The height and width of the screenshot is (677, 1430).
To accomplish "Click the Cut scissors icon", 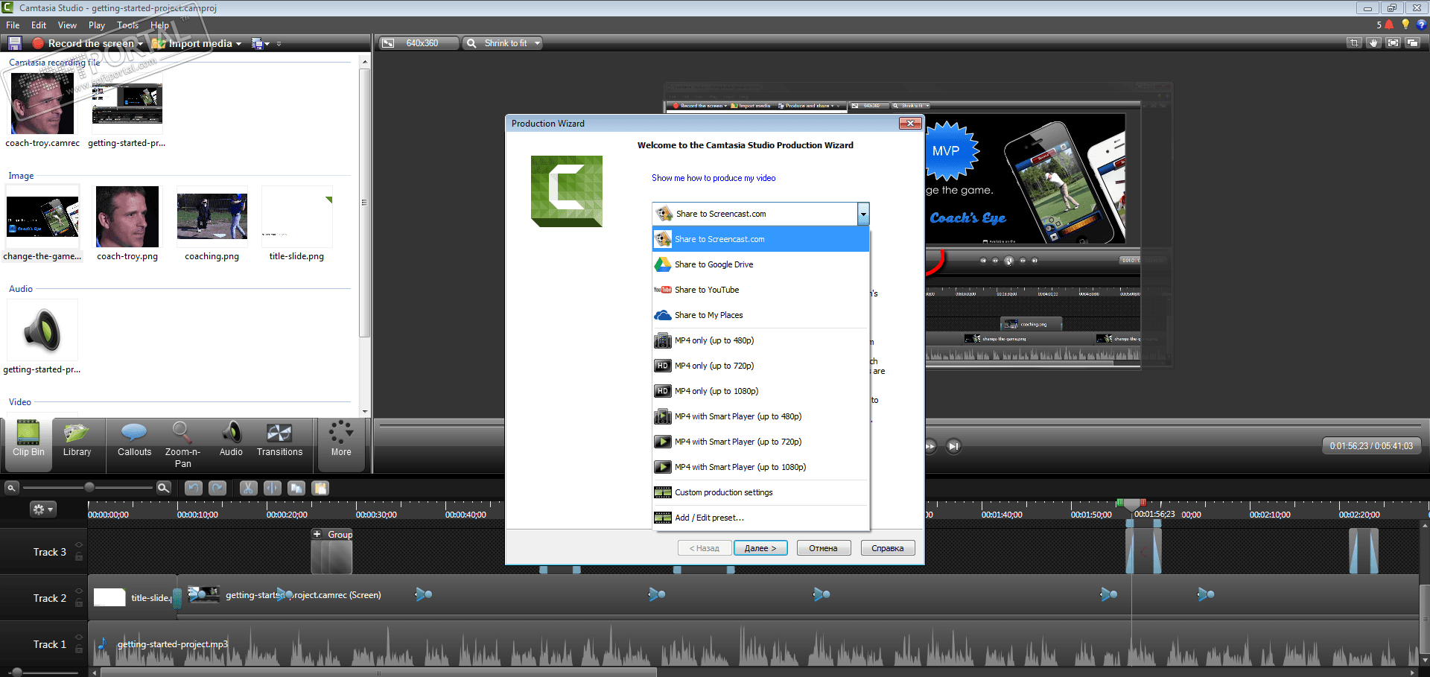I will [248, 488].
